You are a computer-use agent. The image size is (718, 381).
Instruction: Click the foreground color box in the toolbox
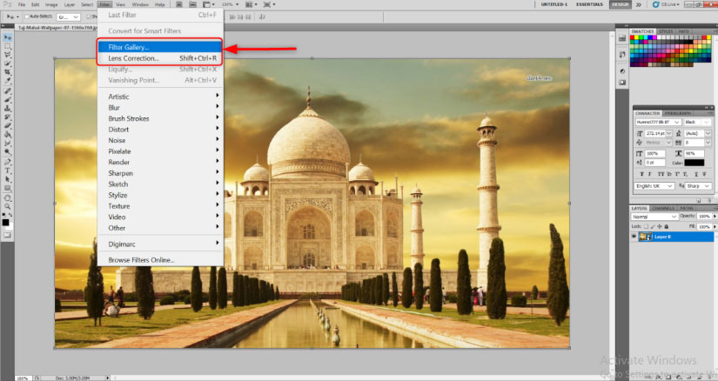(6, 223)
